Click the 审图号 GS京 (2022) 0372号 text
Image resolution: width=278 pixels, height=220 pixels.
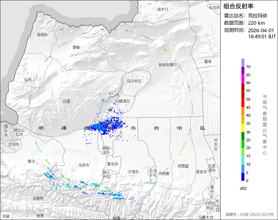coord(249,215)
